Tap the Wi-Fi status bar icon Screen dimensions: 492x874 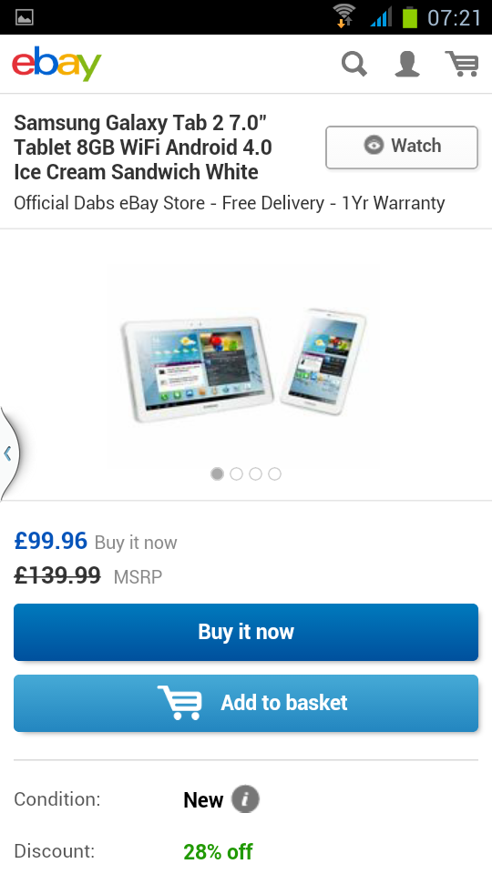pos(344,15)
